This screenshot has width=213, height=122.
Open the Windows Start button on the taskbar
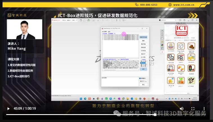[81, 99]
